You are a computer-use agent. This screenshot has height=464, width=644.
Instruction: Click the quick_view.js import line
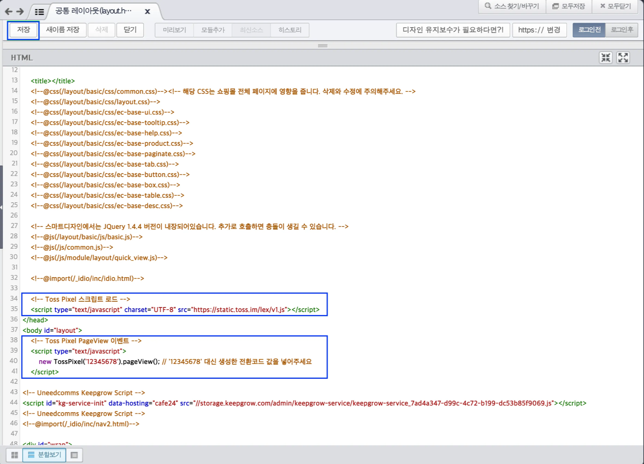[99, 258]
